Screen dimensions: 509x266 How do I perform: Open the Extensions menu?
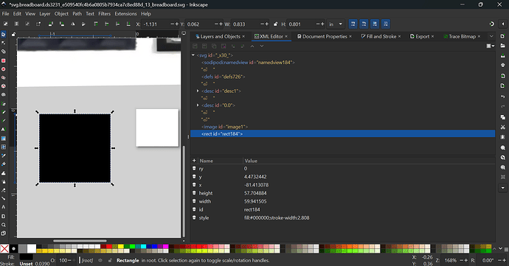(x=125, y=13)
